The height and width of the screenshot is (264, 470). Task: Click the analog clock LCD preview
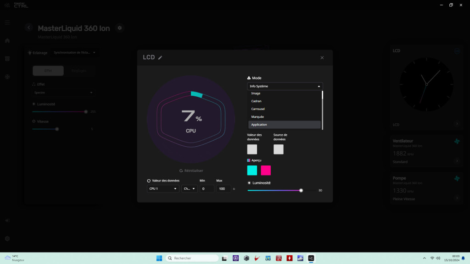[x=426, y=84]
